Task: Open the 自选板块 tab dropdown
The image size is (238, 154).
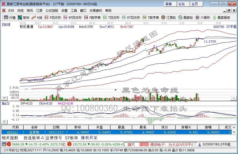Action: coord(34,138)
